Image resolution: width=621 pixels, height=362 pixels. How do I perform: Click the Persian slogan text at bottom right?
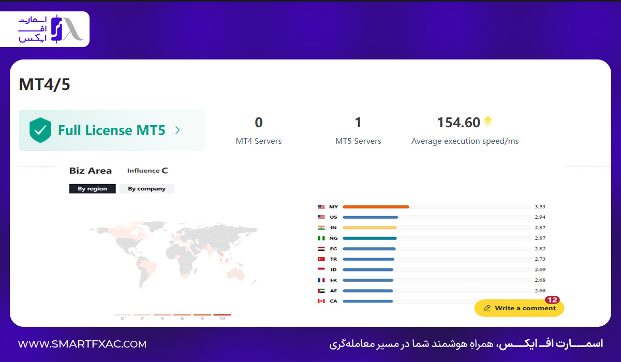[x=466, y=344]
